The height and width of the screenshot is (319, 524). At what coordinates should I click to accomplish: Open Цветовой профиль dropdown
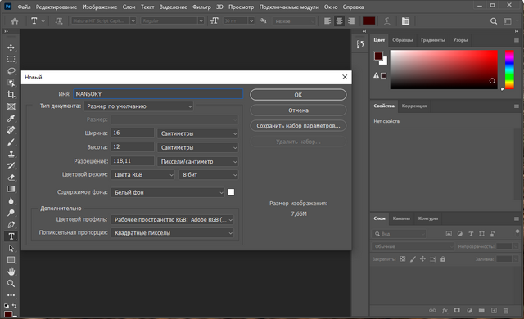click(x=173, y=219)
